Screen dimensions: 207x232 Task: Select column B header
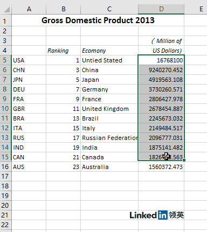(64, 9)
